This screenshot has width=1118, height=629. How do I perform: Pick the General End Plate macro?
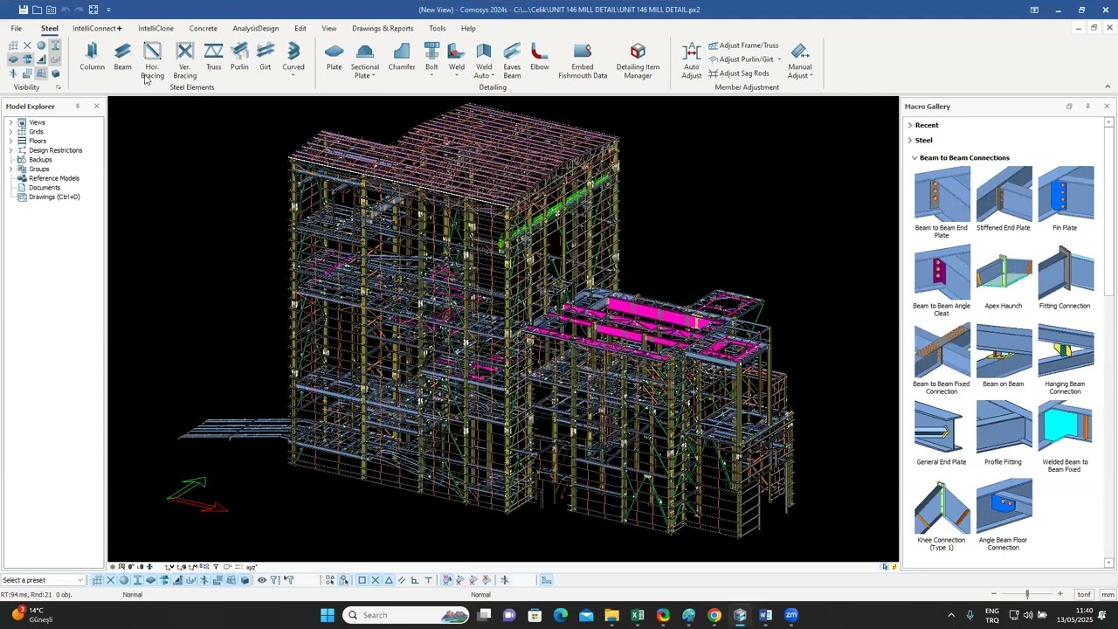tap(942, 433)
